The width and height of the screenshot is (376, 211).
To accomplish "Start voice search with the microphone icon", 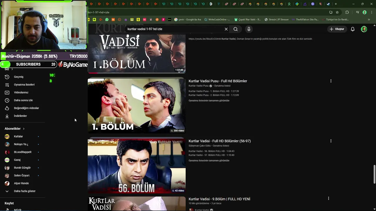I will coord(249,29).
